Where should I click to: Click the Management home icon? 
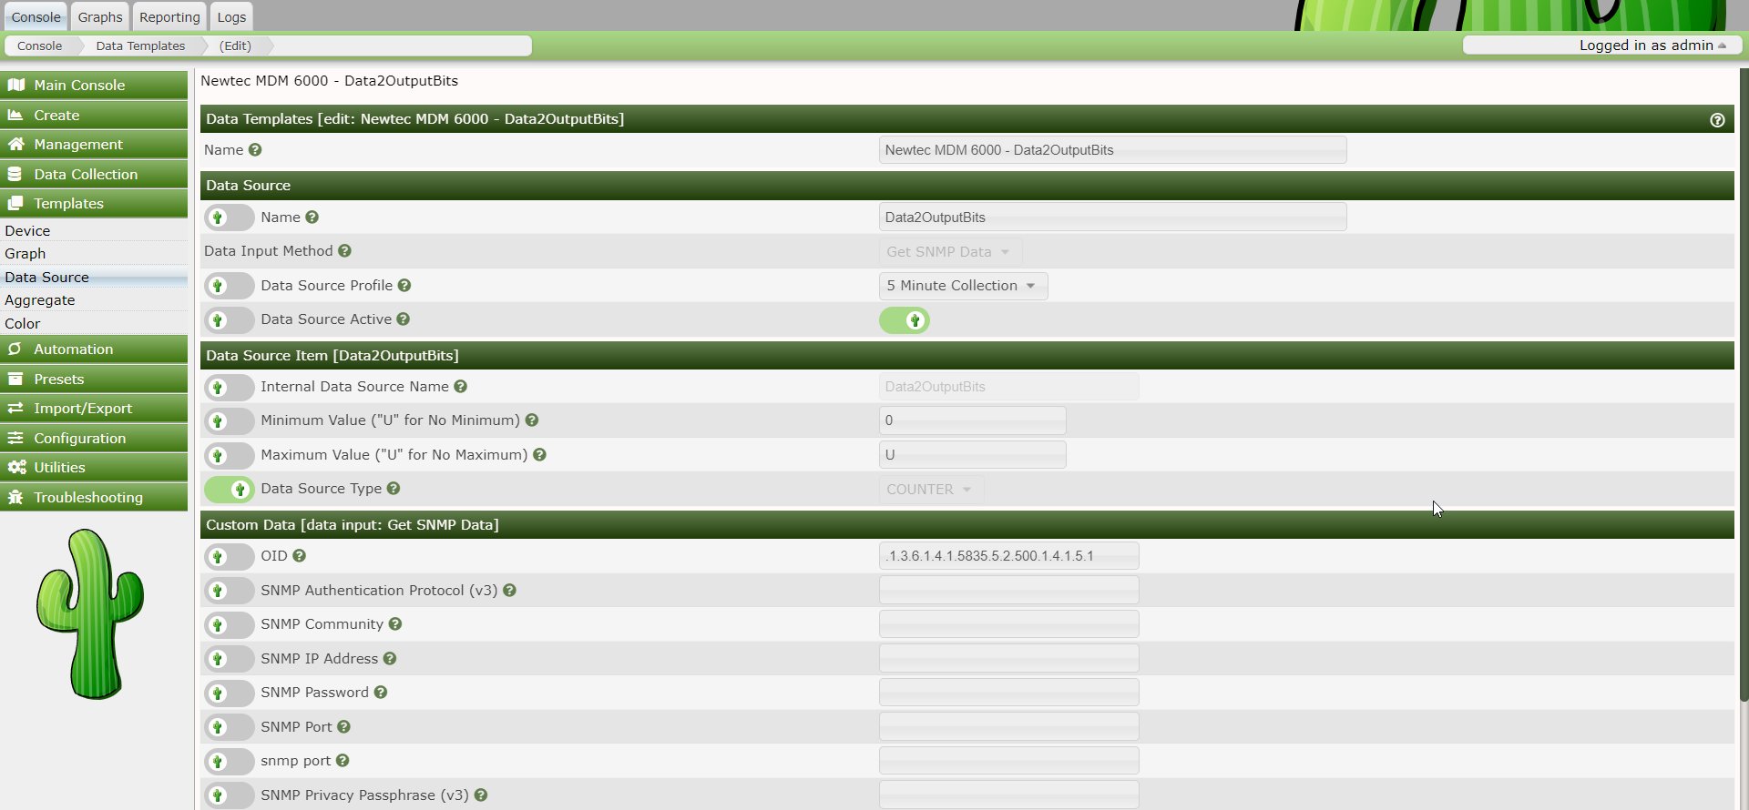click(15, 145)
